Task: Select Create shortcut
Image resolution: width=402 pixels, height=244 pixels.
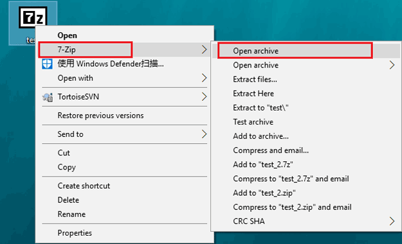Action: click(84, 186)
